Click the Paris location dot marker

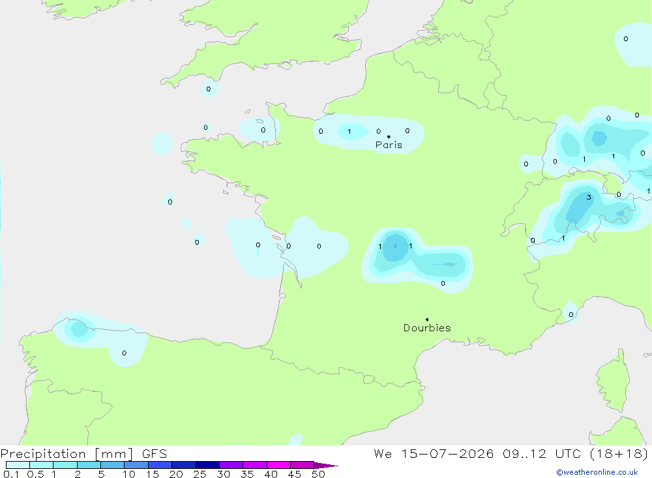[389, 136]
